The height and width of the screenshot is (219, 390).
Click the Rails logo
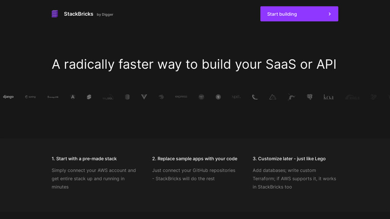pyautogui.click(x=352, y=97)
